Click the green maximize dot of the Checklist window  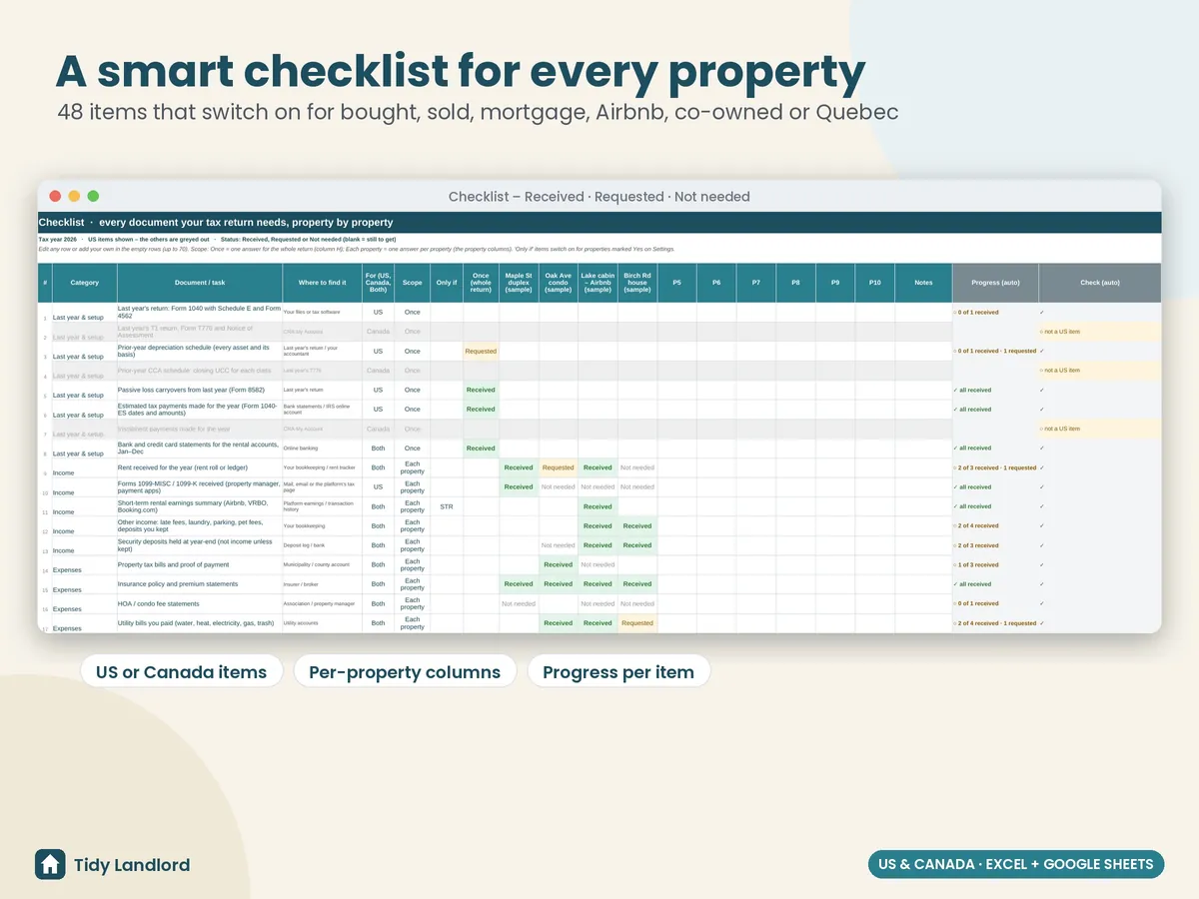(93, 197)
